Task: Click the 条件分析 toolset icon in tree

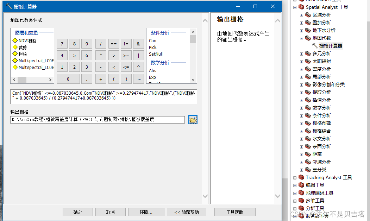Action: click(x=308, y=115)
